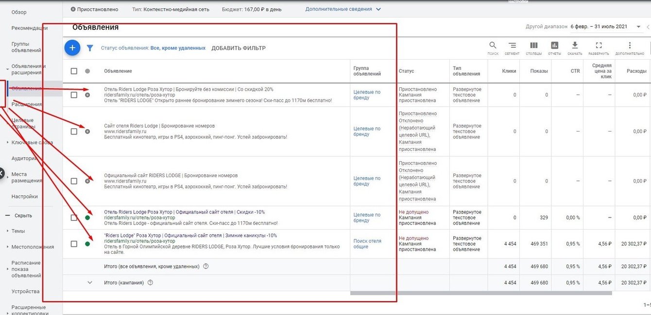Tick the checkbox for the 'Официальный сайт RIDERS LODGE' ad

point(74,181)
